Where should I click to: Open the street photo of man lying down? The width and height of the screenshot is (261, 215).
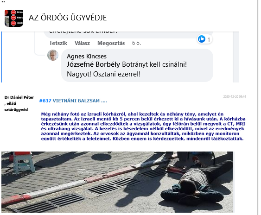click(x=117, y=182)
